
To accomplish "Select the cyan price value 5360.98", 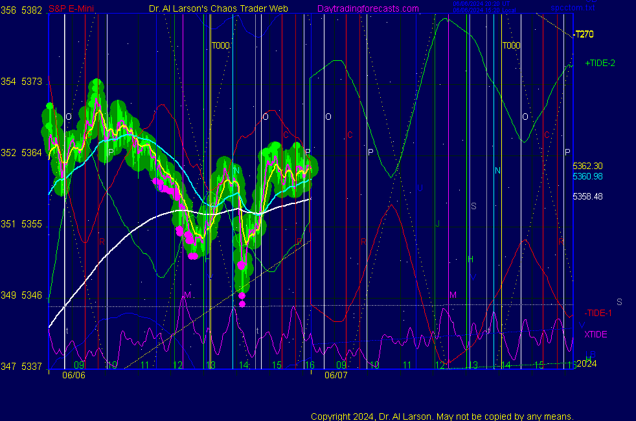I will click(x=587, y=176).
